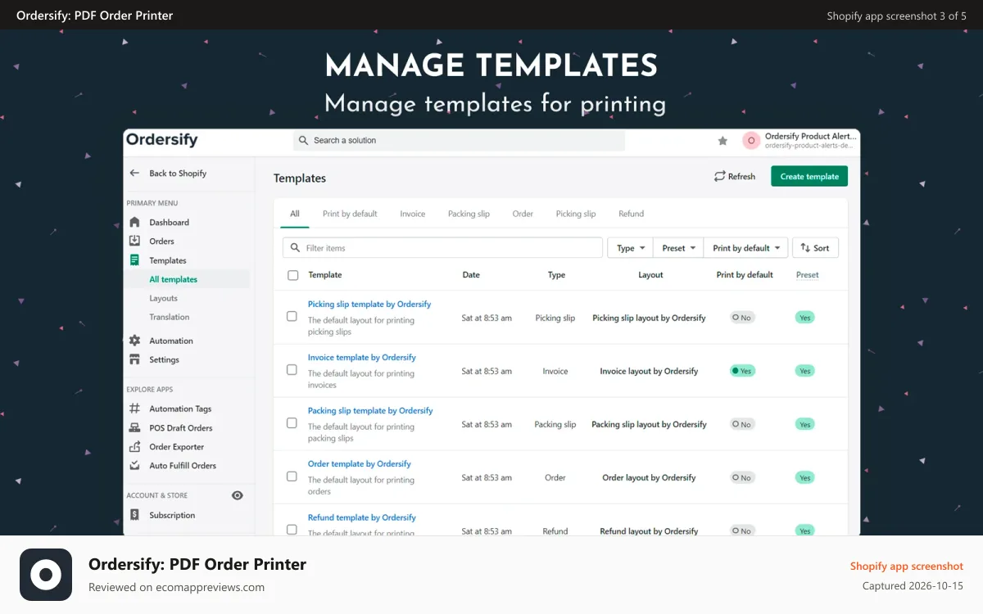Check the Picking slip template row checkbox
Screen dimensions: 983x614
tap(292, 316)
